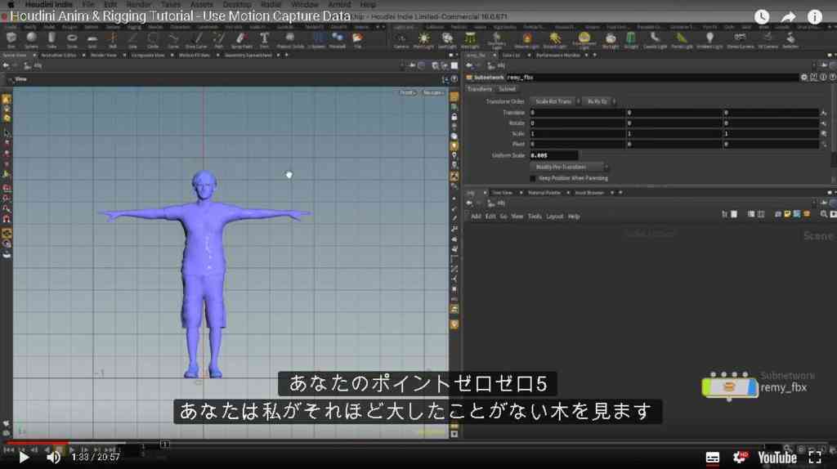Add a GI Light from shelf
This screenshot has width=837, height=469.
pos(631,40)
